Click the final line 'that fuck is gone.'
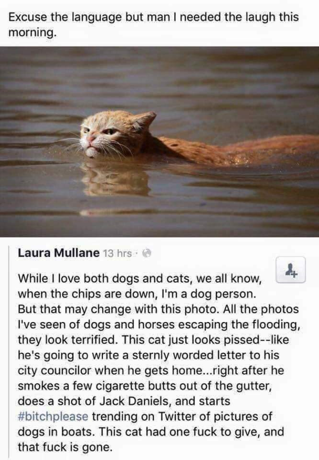This screenshot has width=319, height=460. 66,447
